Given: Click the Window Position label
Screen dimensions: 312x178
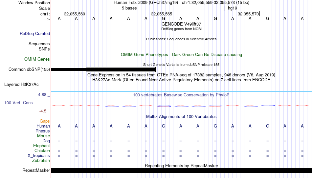Looking at the screenshot, I should pos(34,3).
